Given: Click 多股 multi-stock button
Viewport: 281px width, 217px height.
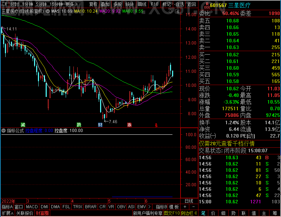Looking at the screenshot, I should click(x=117, y=4).
